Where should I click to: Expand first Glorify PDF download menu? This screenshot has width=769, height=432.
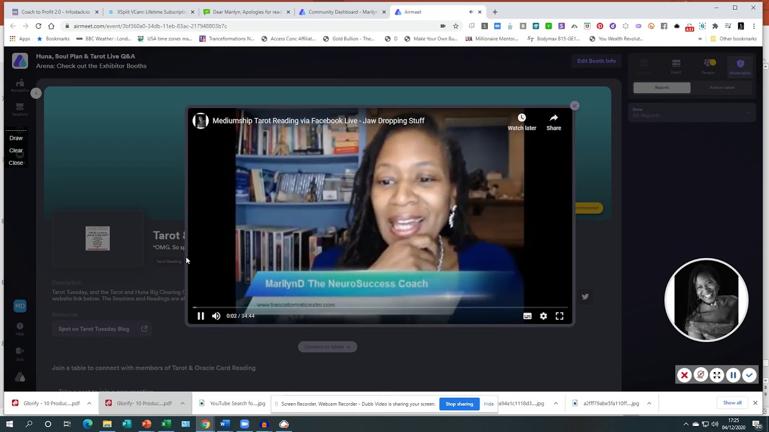pyautogui.click(x=89, y=404)
